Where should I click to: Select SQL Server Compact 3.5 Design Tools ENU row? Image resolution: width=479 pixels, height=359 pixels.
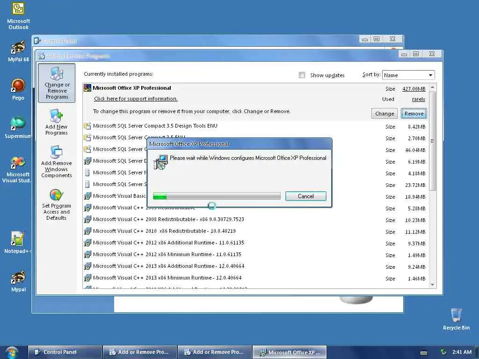(255, 126)
